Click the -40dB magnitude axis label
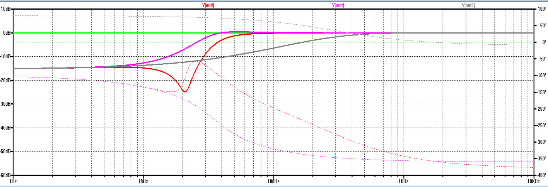This screenshot has width=548, height=187. tap(6, 128)
